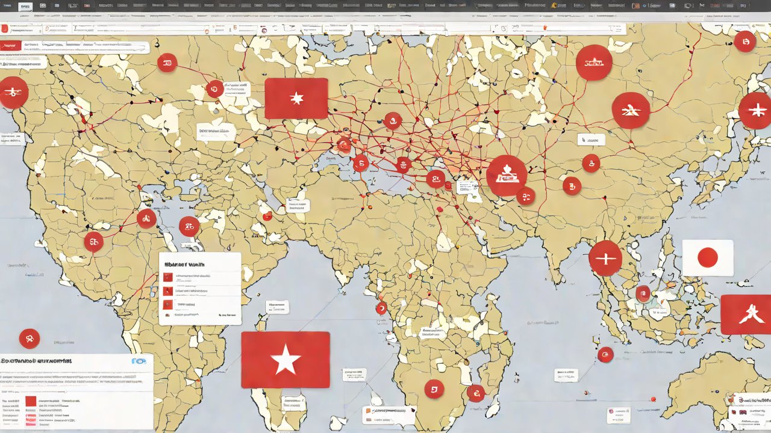771x433 pixels.
Task: Click the red square swatch in bottom-left legend
Action: coord(31,401)
